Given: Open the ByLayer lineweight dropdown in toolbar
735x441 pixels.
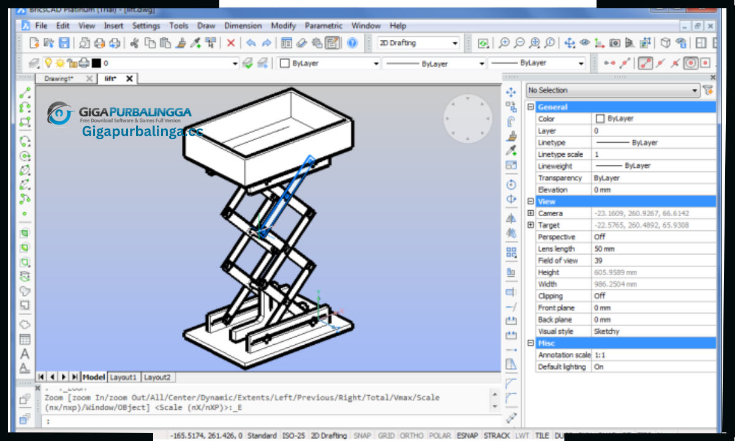Looking at the screenshot, I should click(581, 63).
